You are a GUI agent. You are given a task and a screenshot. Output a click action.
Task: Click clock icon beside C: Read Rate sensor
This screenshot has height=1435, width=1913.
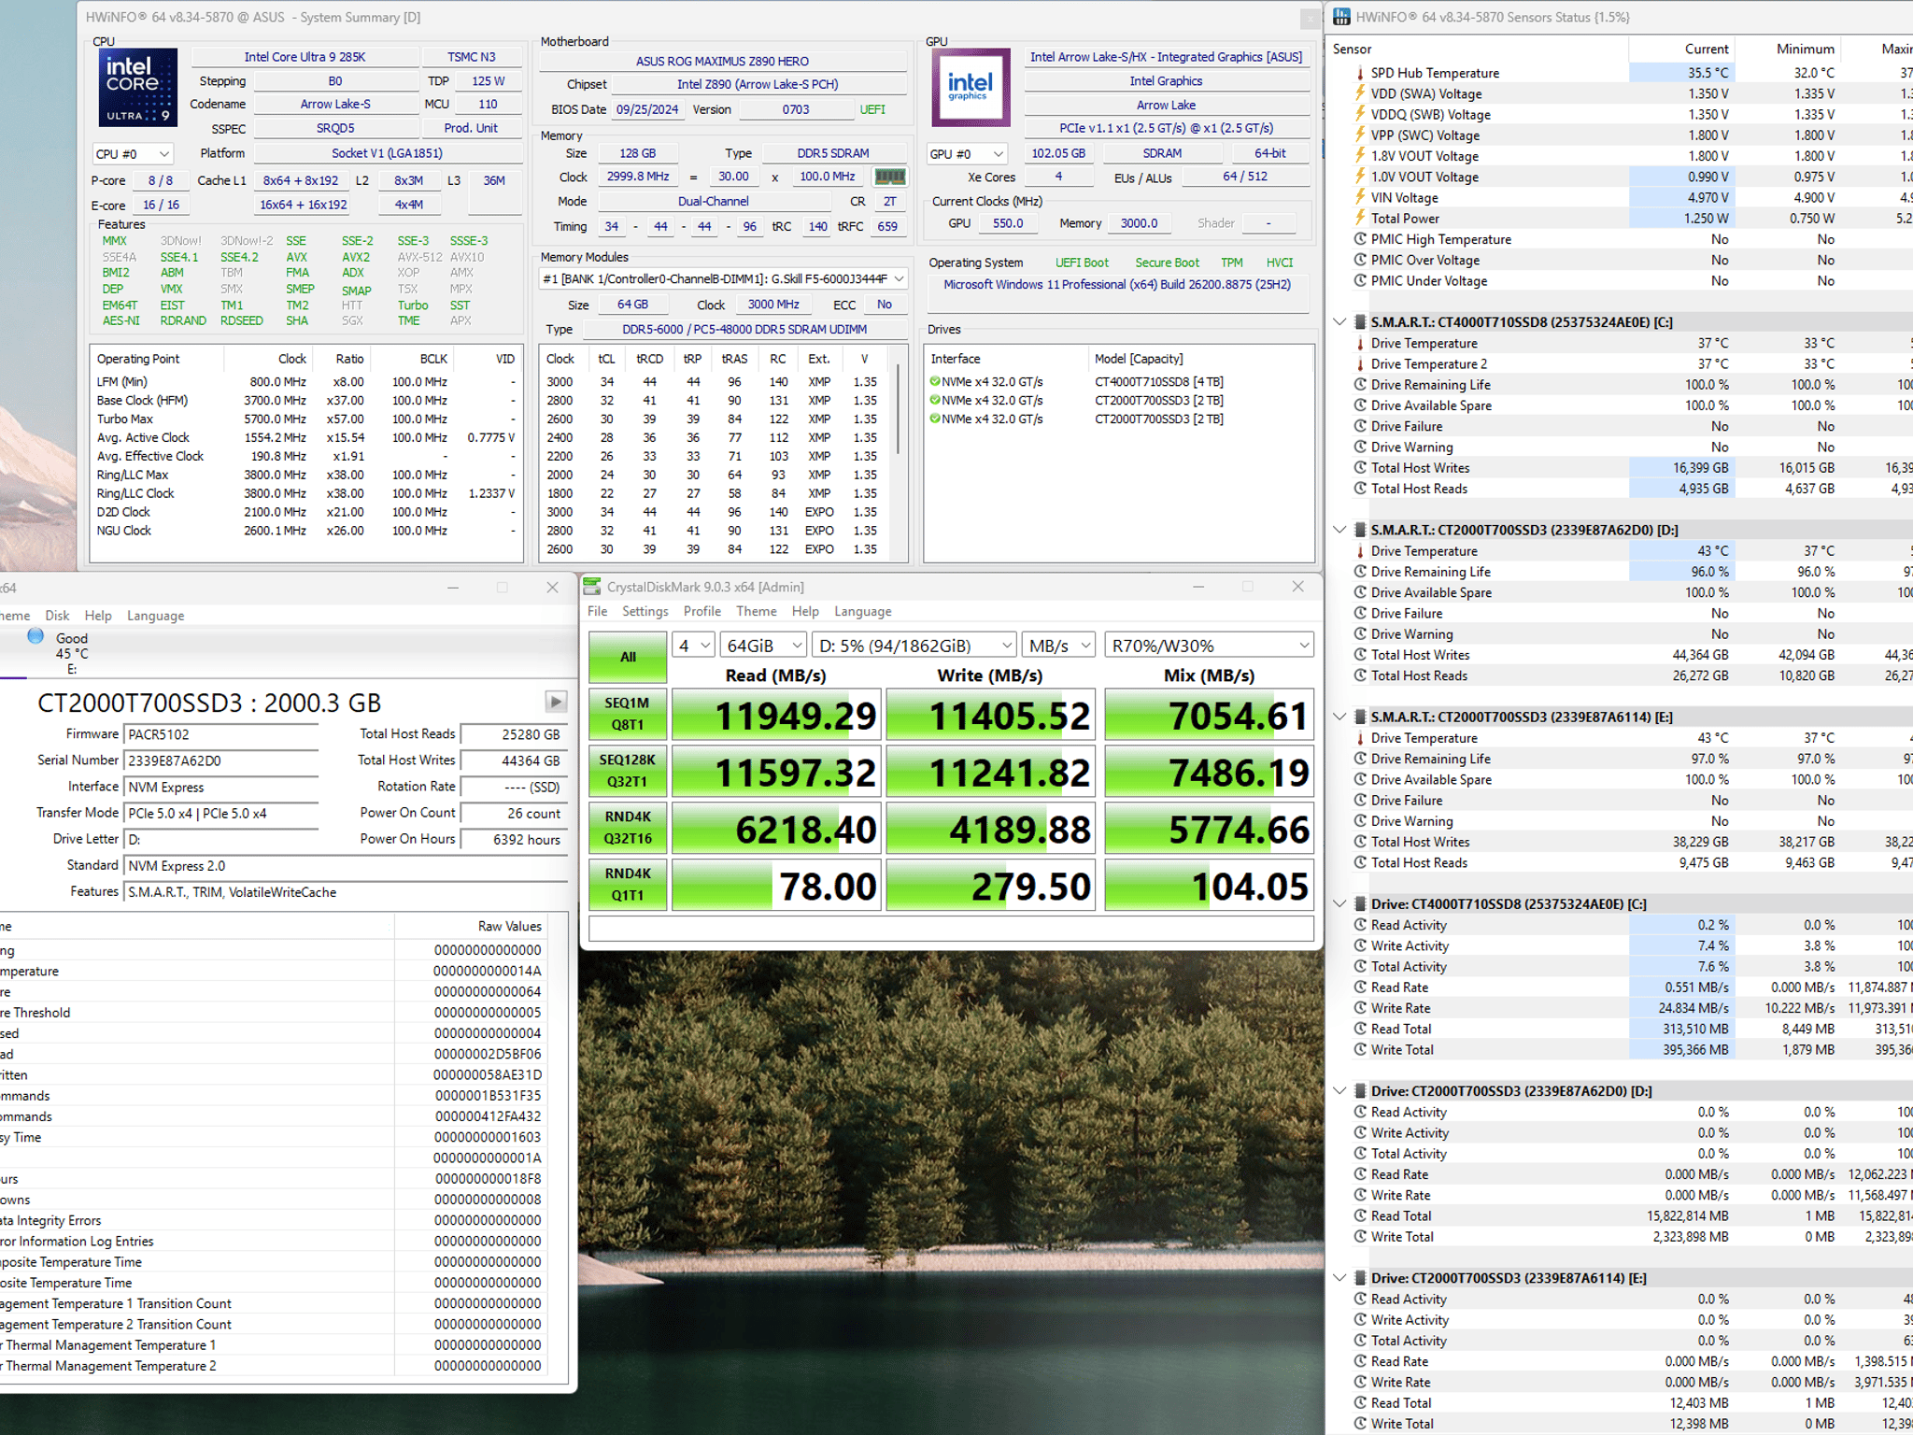point(1360,987)
